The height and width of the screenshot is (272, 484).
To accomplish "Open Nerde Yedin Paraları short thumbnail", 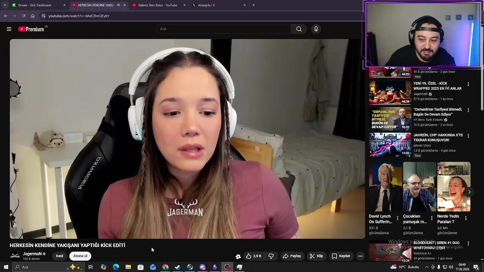I will pyautogui.click(x=454, y=187).
